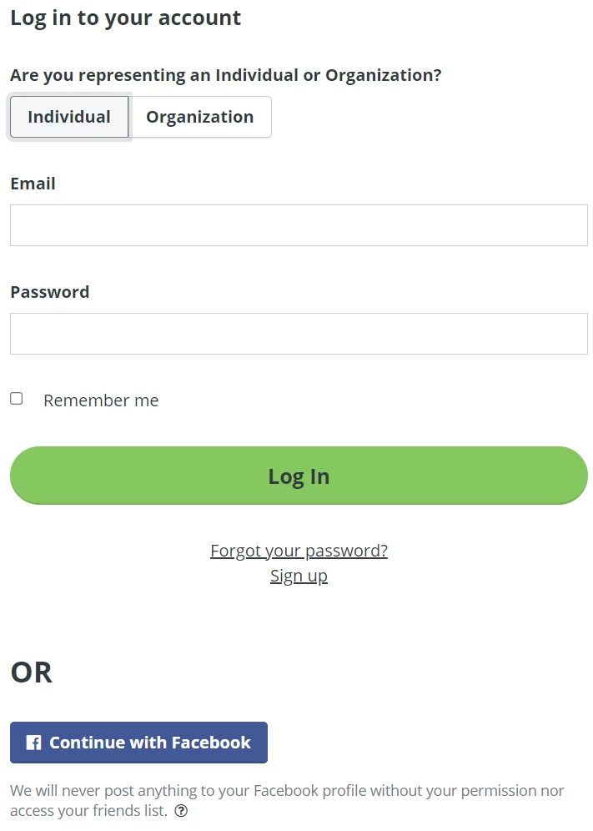Focus the Password input field
The image size is (593, 831).
click(x=299, y=333)
